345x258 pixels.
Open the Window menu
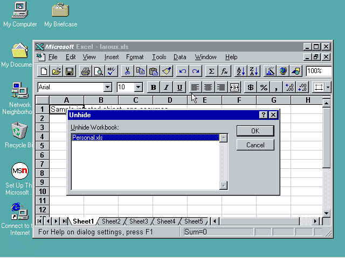[x=205, y=57]
